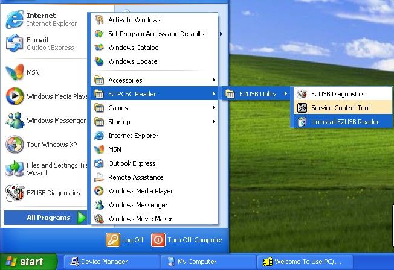
Task: Expand the Games submenu arrow
Action: pos(213,108)
